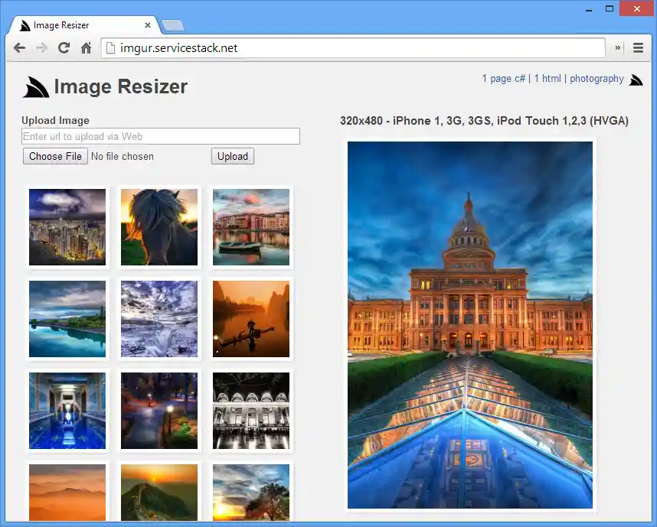The width and height of the screenshot is (657, 527).
Task: Focus the 'Enter url to upload' field
Action: tap(161, 136)
